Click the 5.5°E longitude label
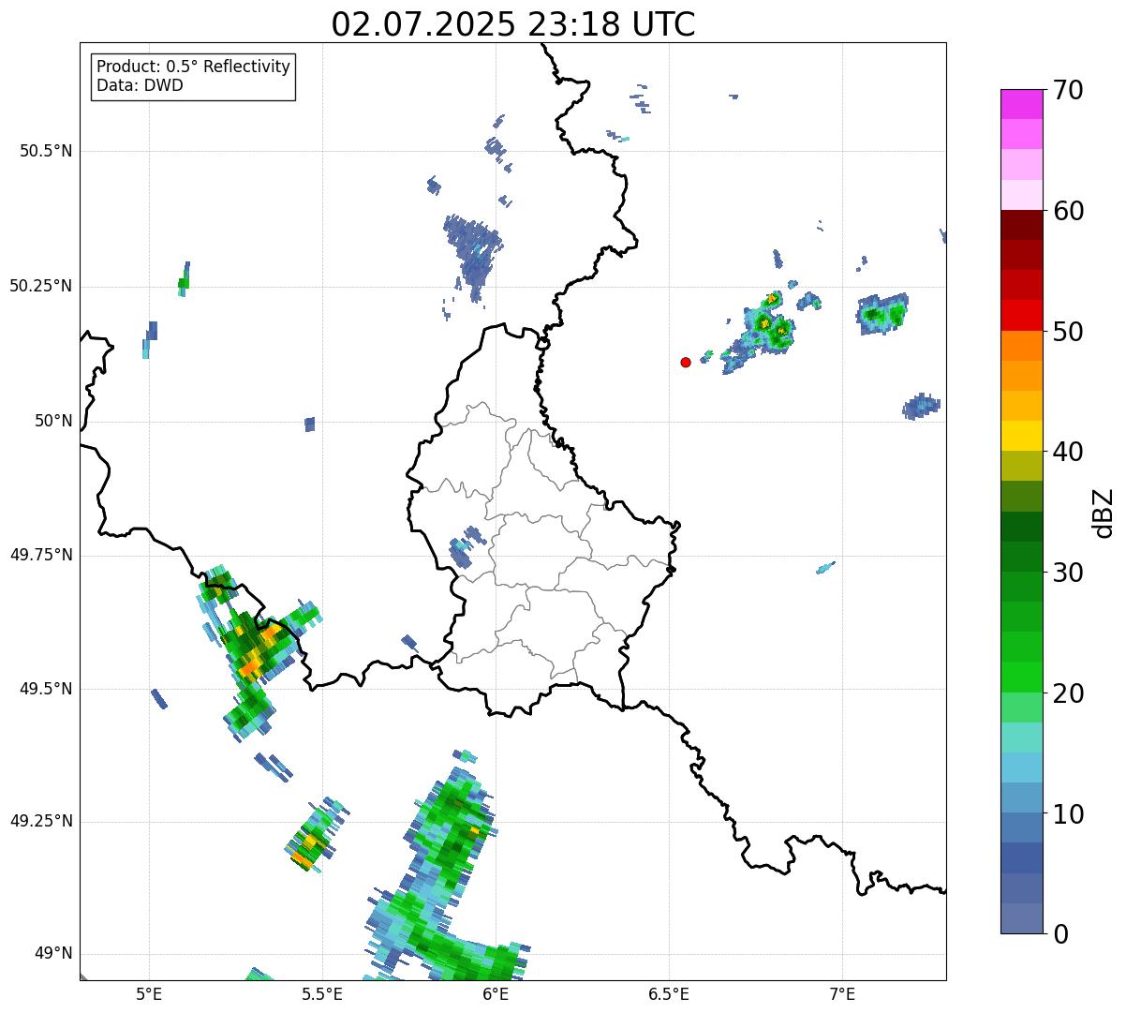 point(322,993)
